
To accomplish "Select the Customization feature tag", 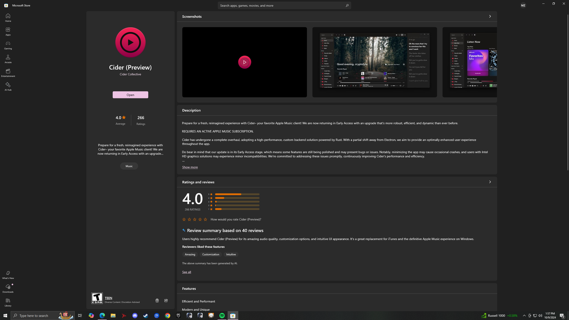I will click(x=211, y=254).
